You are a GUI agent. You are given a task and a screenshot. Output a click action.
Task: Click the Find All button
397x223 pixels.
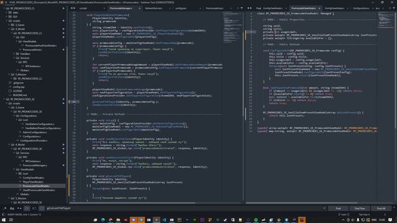(381, 208)
